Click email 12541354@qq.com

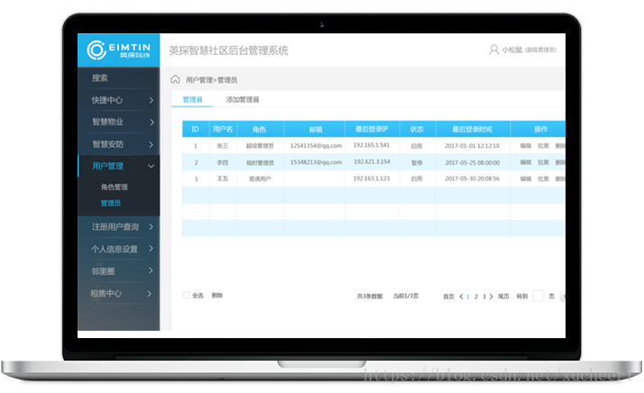(x=316, y=145)
